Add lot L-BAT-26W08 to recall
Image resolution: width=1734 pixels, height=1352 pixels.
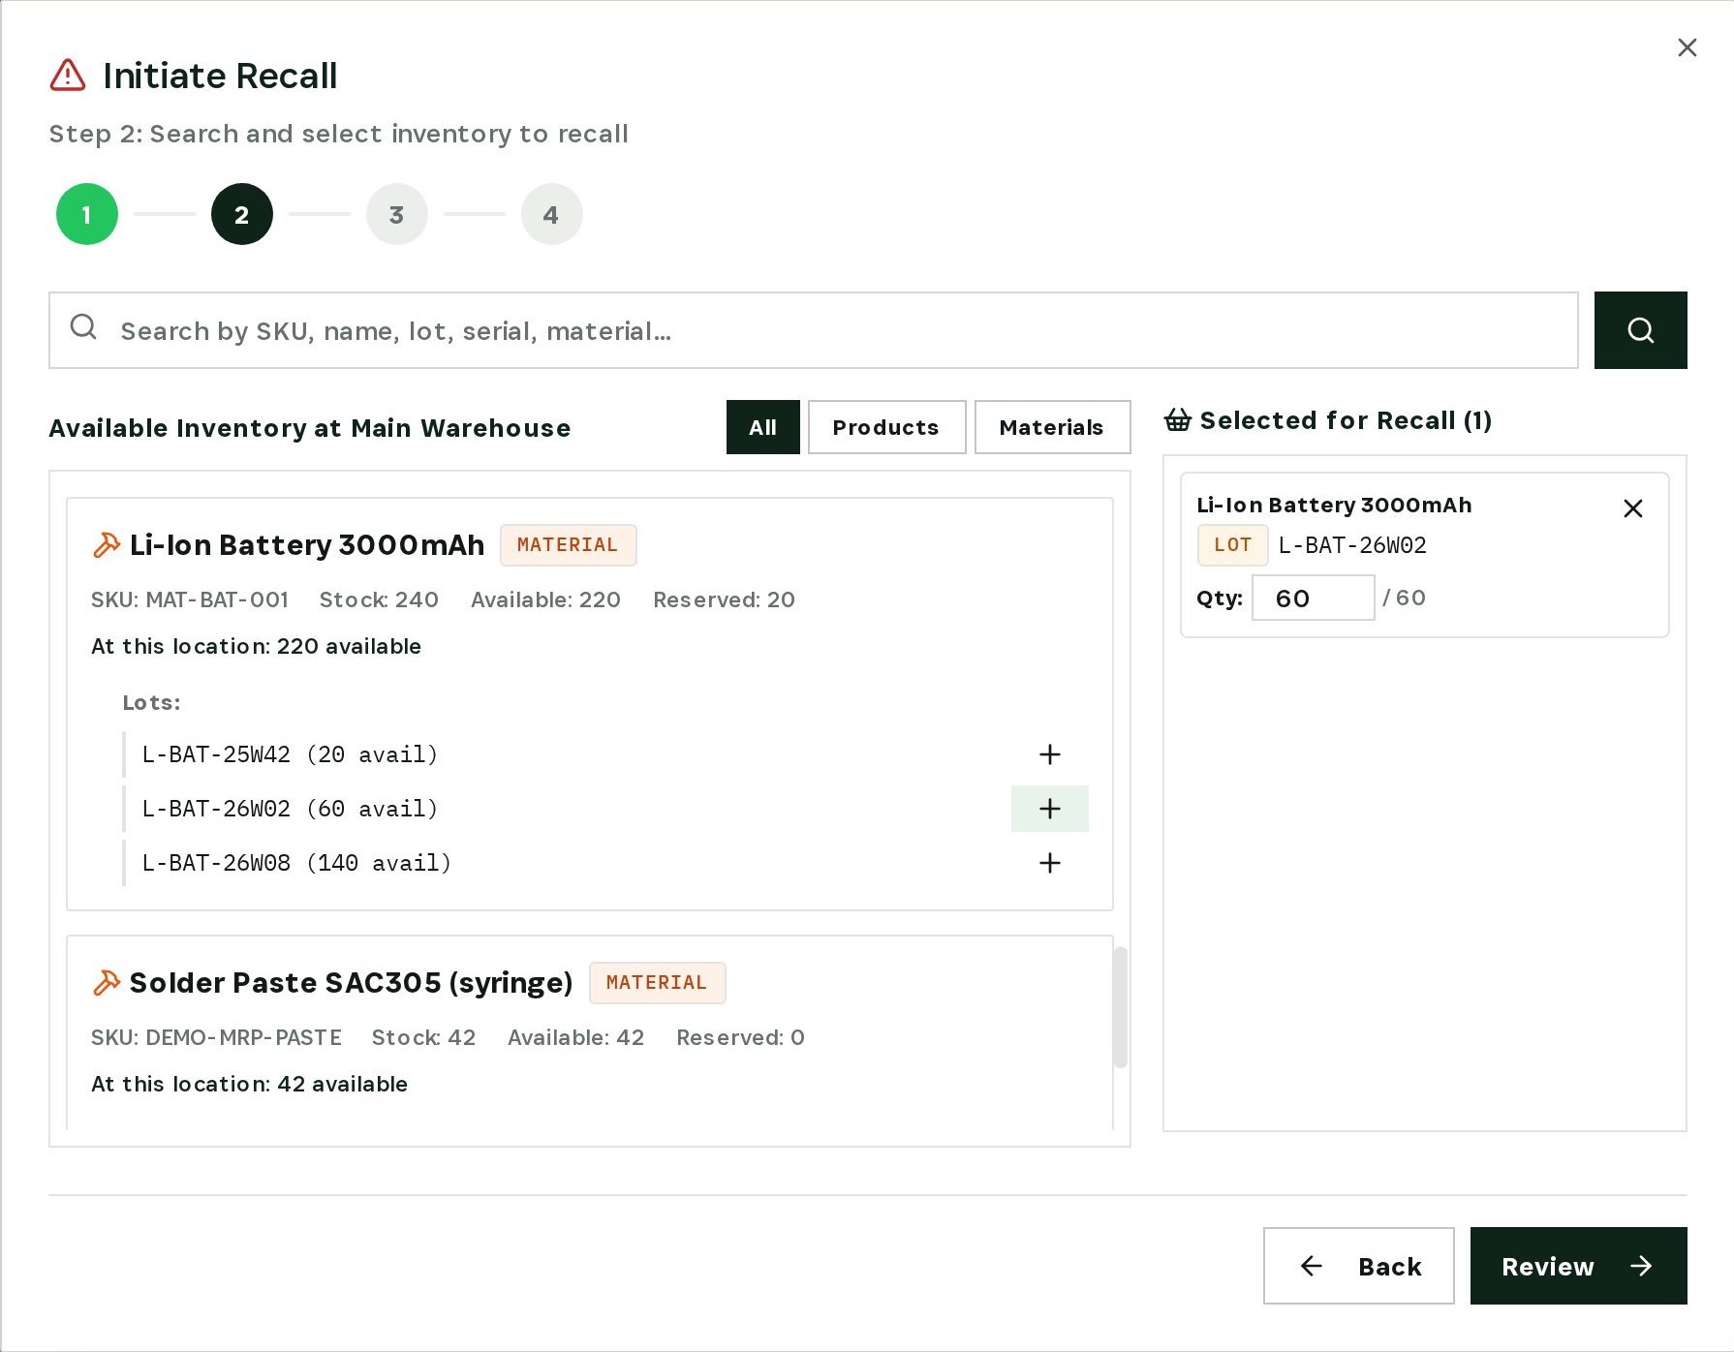click(1050, 863)
